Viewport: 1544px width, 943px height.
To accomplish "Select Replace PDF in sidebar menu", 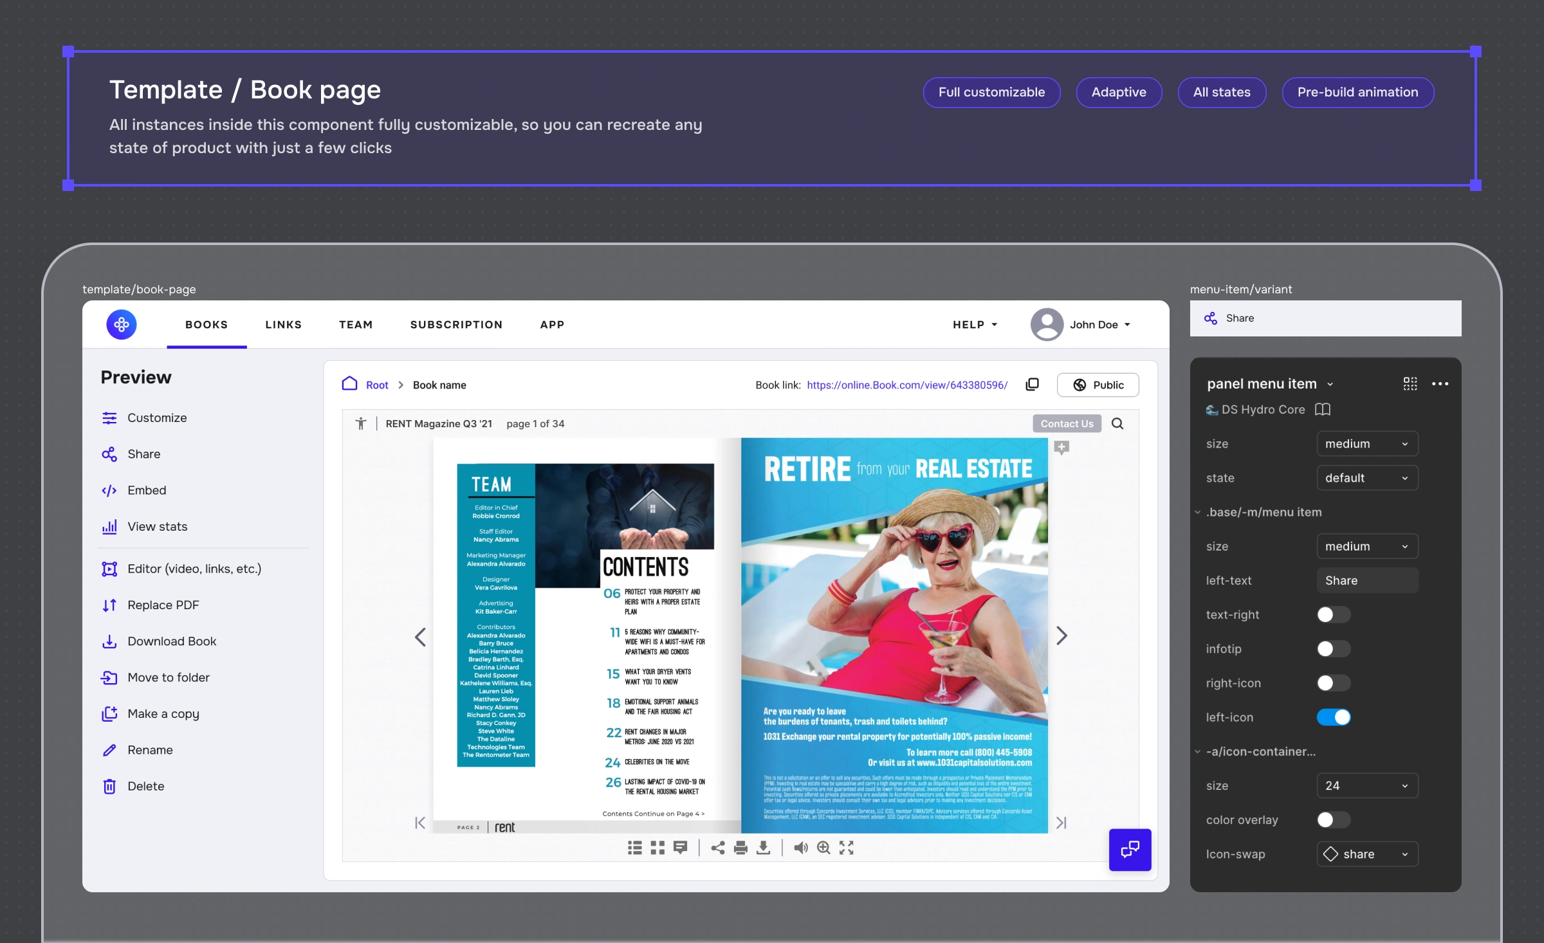I will click(163, 605).
